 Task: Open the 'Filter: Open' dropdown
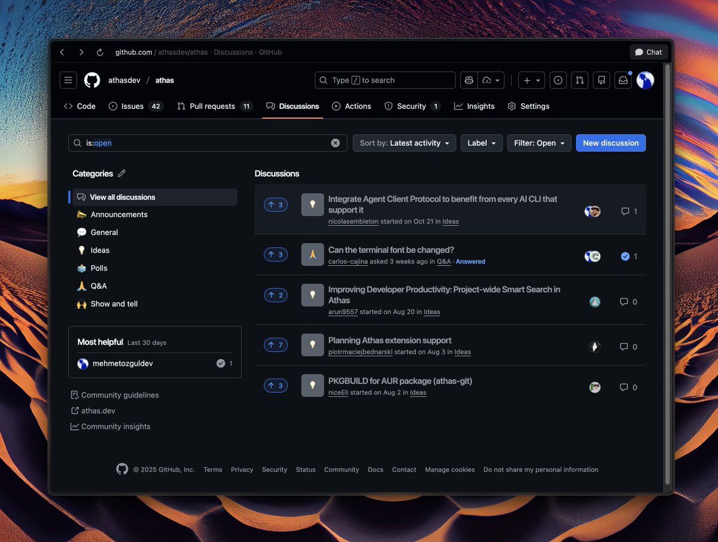coord(539,143)
